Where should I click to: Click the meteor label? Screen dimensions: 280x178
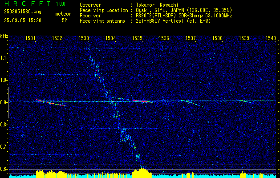[63, 14]
